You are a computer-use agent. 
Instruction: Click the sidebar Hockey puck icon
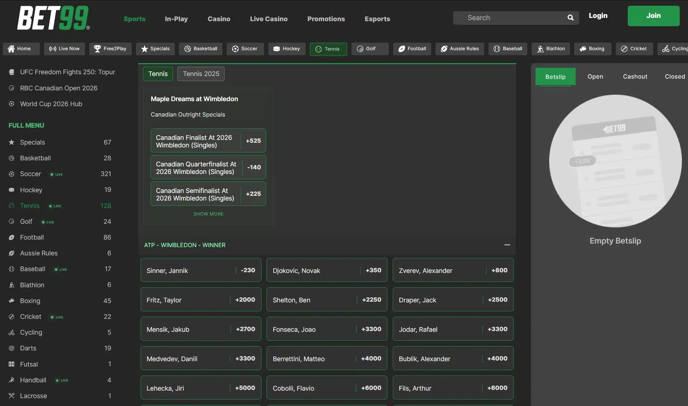[x=11, y=190]
